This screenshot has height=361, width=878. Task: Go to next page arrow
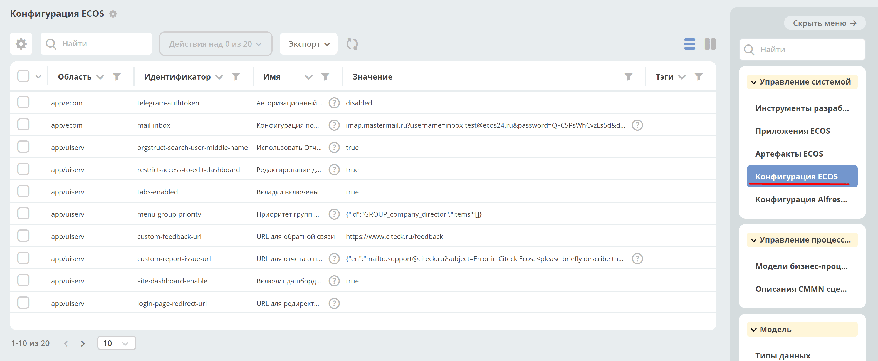pos(83,343)
